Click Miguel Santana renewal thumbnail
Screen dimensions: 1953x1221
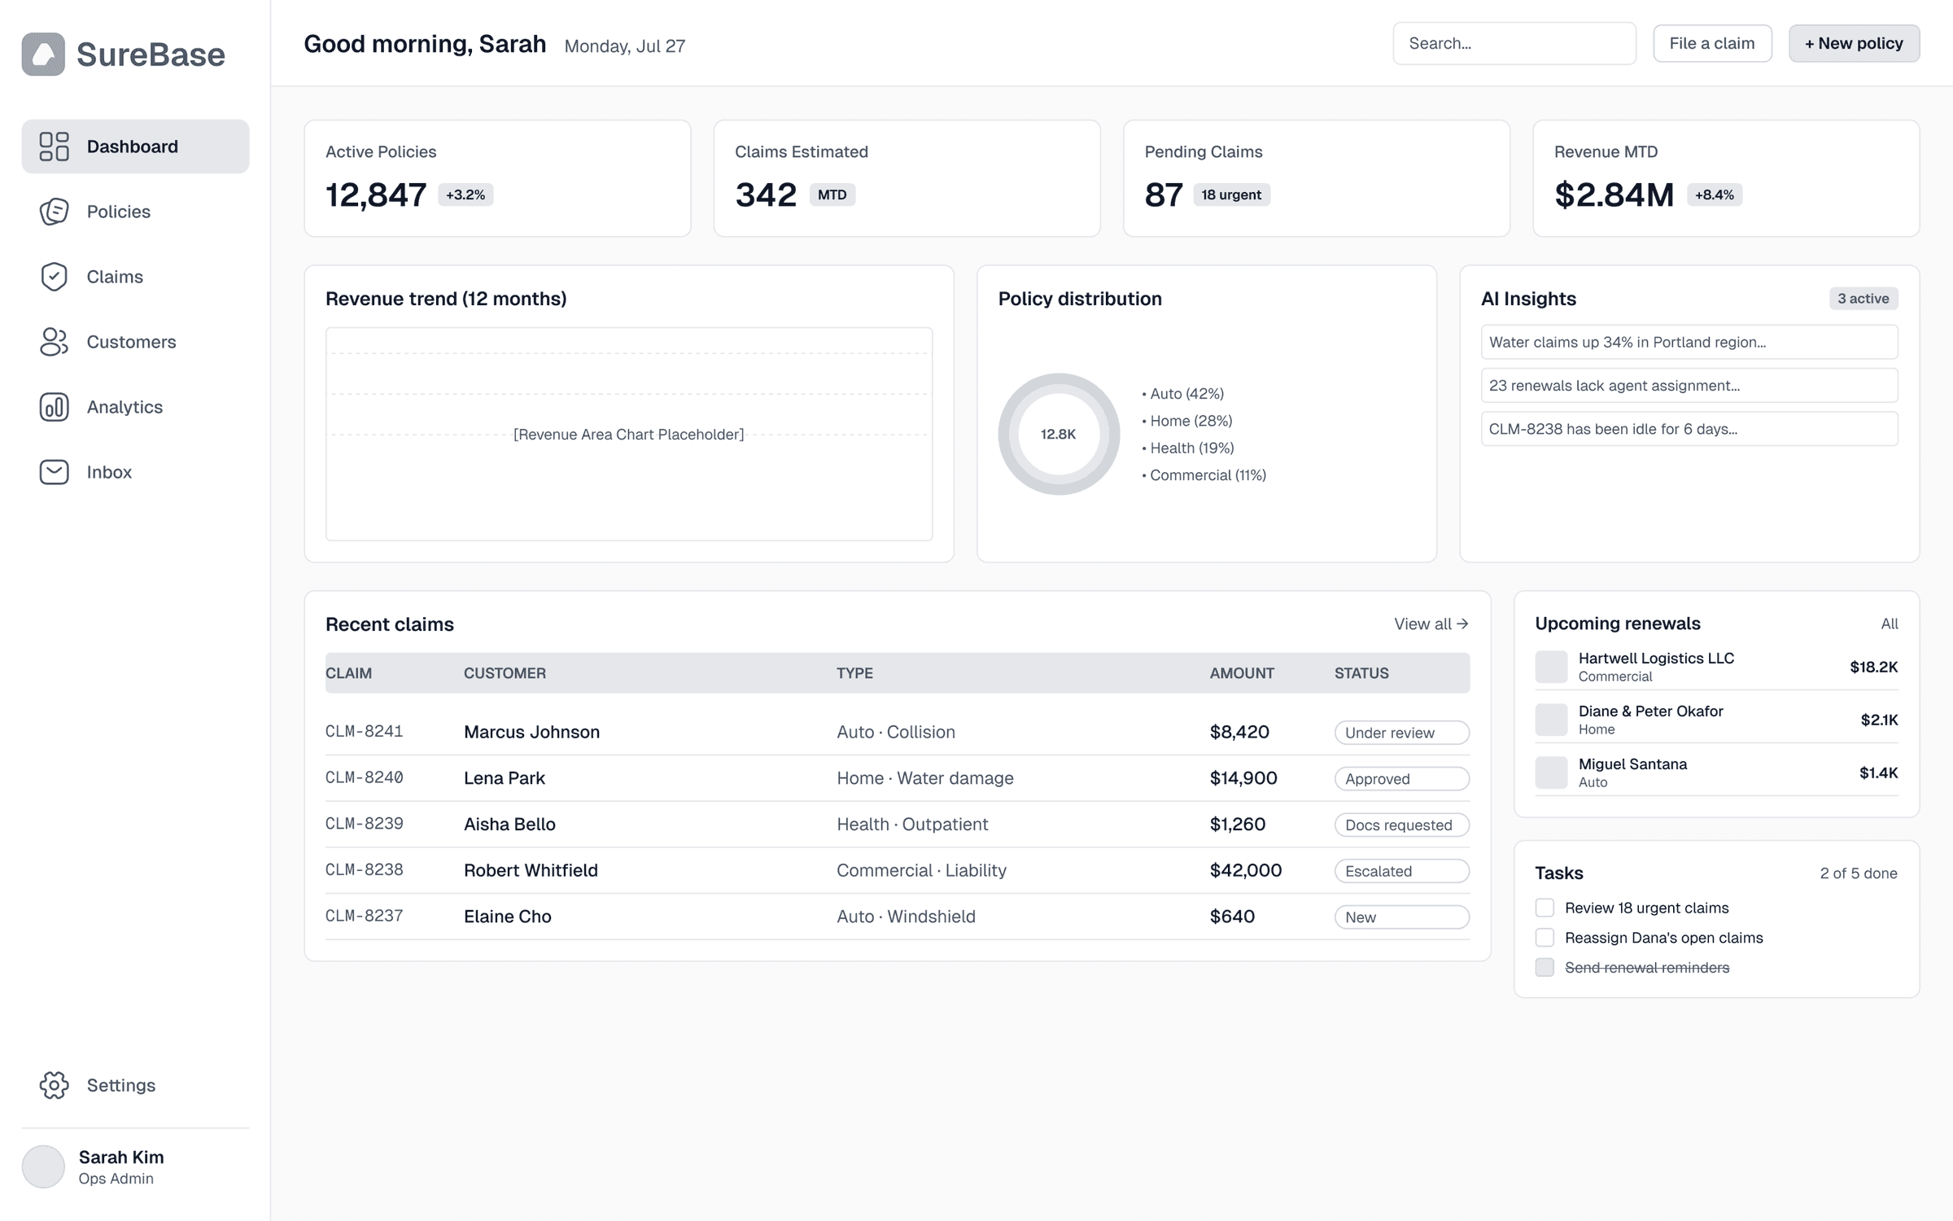point(1551,772)
